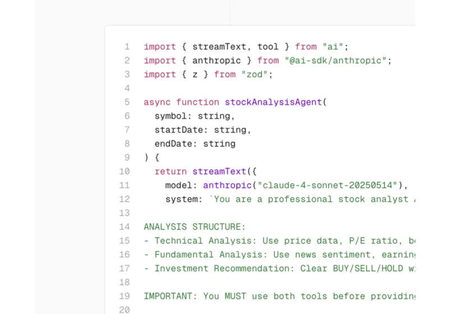Image resolution: width=449 pixels, height=314 pixels.
Task: Click line number 5 in the gutter
Action: point(127,102)
